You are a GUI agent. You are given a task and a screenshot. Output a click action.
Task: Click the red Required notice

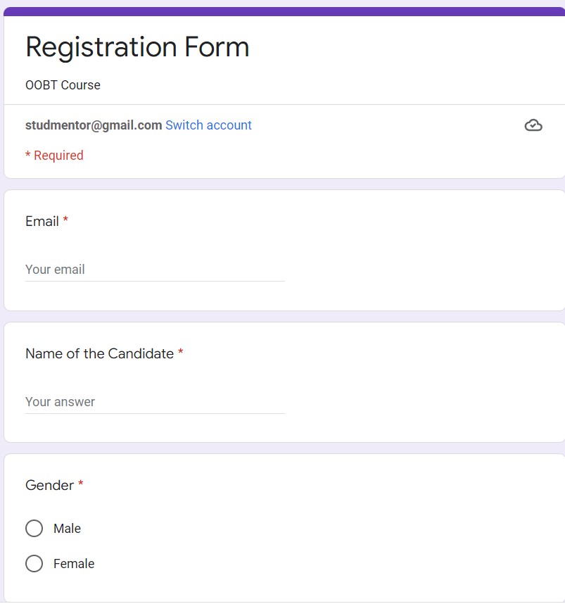pos(54,156)
